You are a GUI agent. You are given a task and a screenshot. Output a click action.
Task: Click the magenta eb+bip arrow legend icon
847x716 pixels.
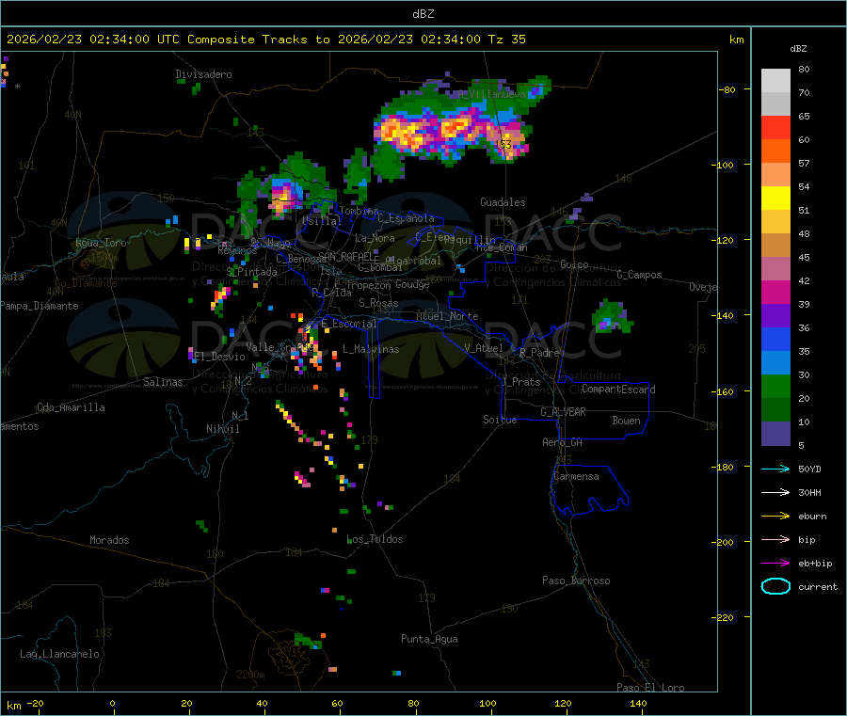point(775,564)
